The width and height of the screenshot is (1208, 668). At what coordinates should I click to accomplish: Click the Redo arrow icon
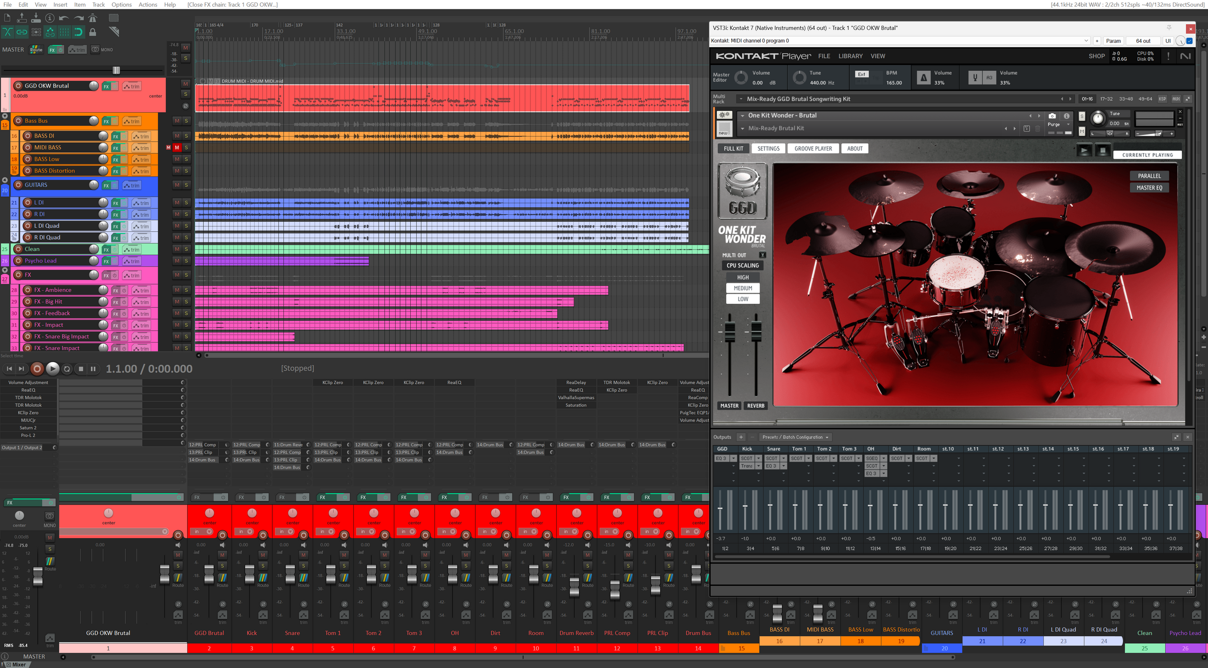(79, 18)
